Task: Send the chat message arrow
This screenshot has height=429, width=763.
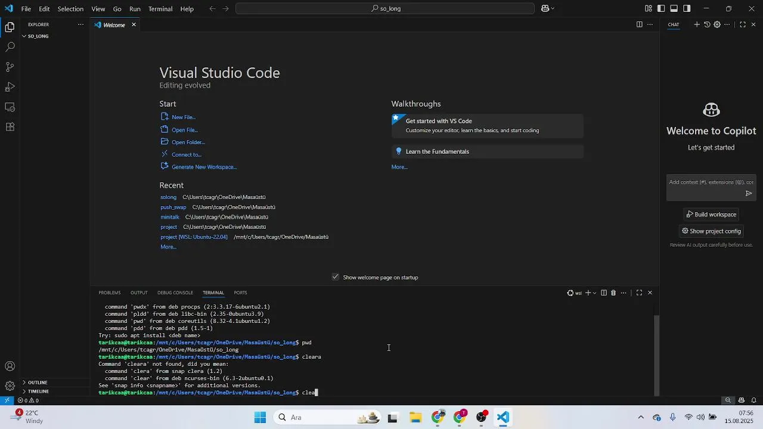Action: click(x=749, y=193)
